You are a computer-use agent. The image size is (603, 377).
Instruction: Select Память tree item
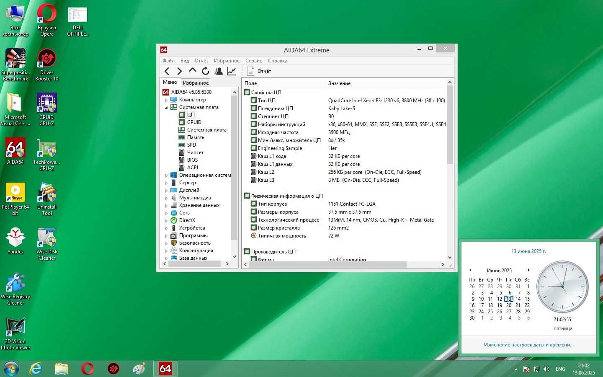(x=196, y=137)
